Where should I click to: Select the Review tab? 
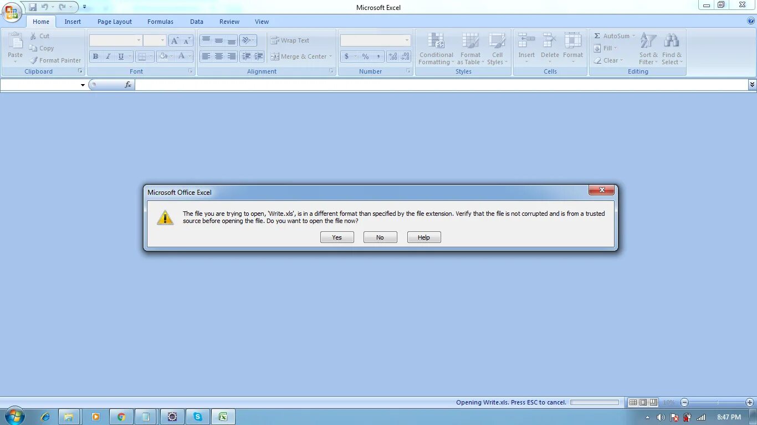[229, 22]
